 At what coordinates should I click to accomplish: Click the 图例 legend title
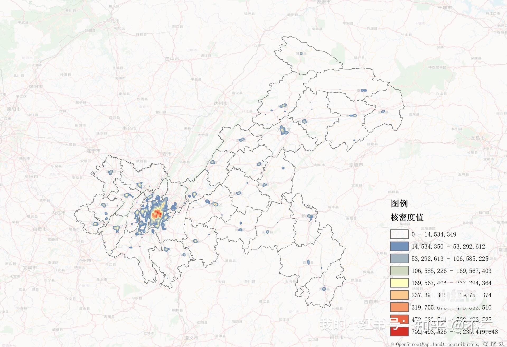(399, 203)
